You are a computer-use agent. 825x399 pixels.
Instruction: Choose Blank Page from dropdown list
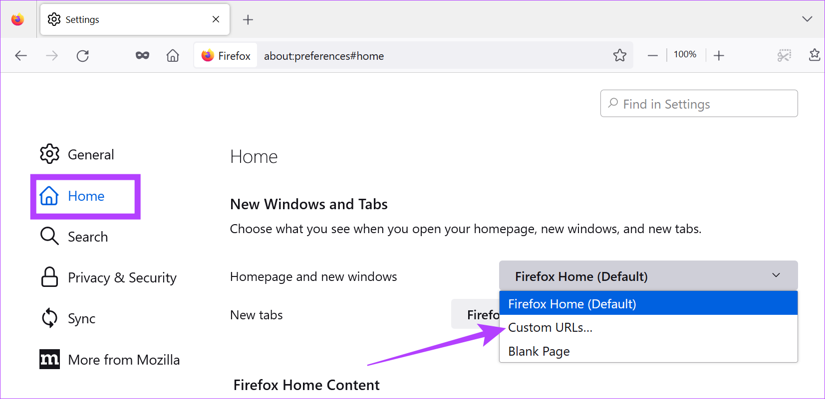coord(539,351)
